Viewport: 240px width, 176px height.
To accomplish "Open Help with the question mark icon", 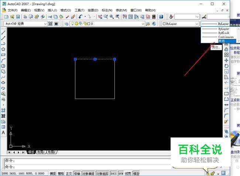I will click(161, 17).
